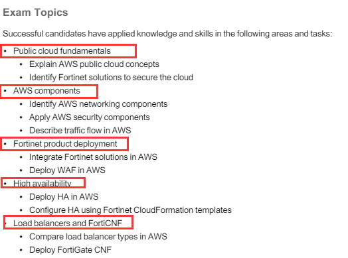Click the Successful candidates introductory sentence
The height and width of the screenshot is (258, 348).
[x=167, y=34]
